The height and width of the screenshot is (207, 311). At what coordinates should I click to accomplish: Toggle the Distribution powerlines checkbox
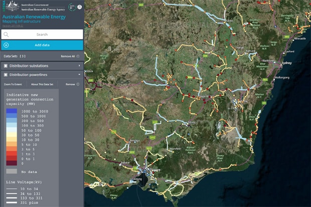coord(6,75)
